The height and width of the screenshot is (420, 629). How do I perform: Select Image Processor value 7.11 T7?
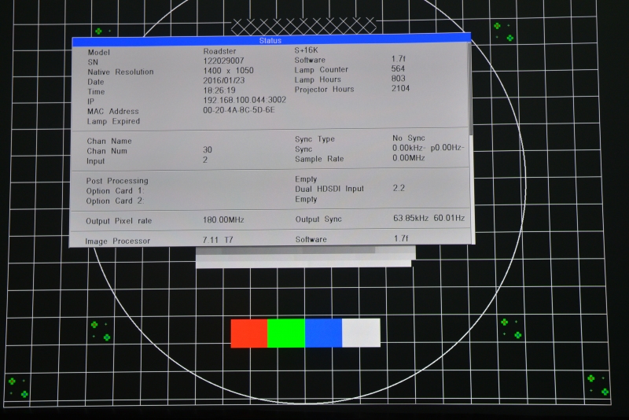(218, 240)
